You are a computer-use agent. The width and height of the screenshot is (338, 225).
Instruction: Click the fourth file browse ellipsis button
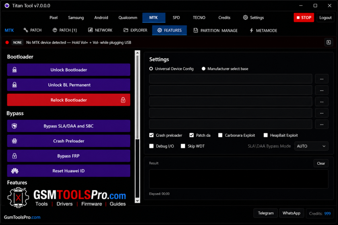pos(321,113)
